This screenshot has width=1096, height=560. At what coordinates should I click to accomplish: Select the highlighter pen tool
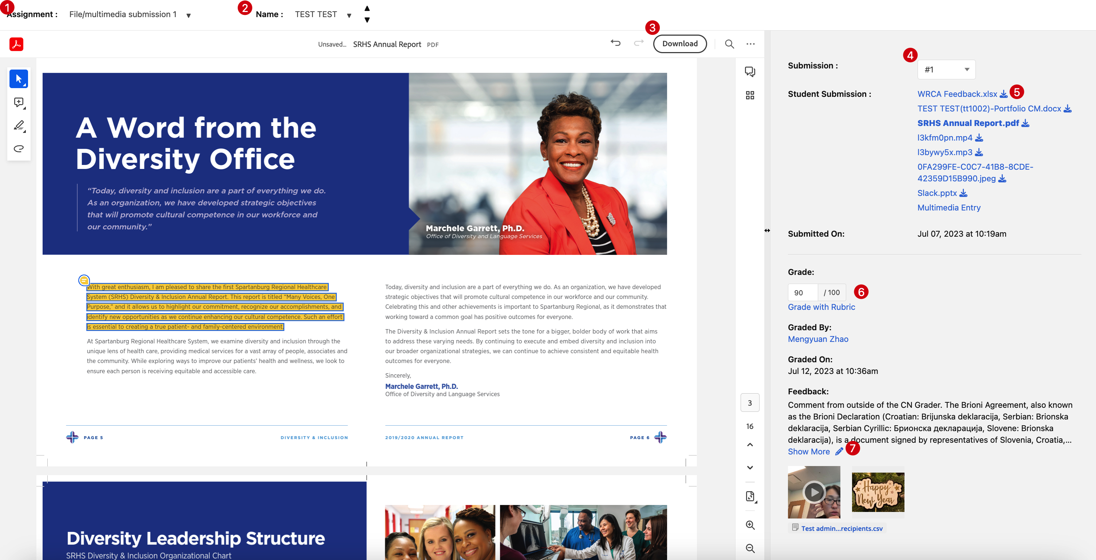pyautogui.click(x=19, y=126)
